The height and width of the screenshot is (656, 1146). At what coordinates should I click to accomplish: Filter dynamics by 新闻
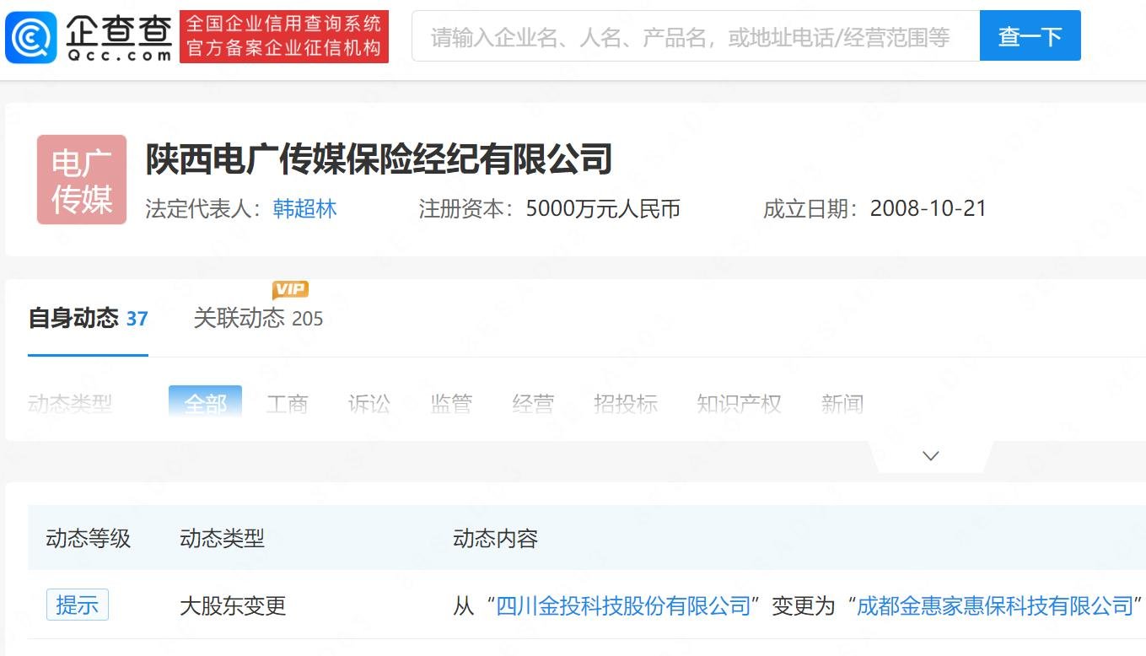point(842,404)
